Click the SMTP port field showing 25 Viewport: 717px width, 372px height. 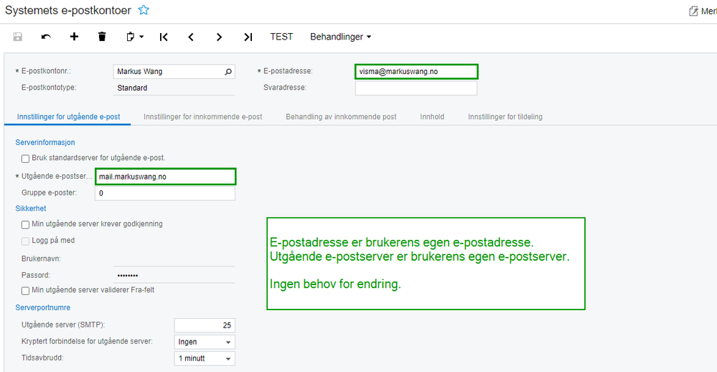pos(205,325)
